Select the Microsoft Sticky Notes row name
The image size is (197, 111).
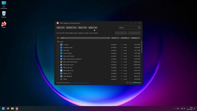pyautogui.click(x=70, y=62)
